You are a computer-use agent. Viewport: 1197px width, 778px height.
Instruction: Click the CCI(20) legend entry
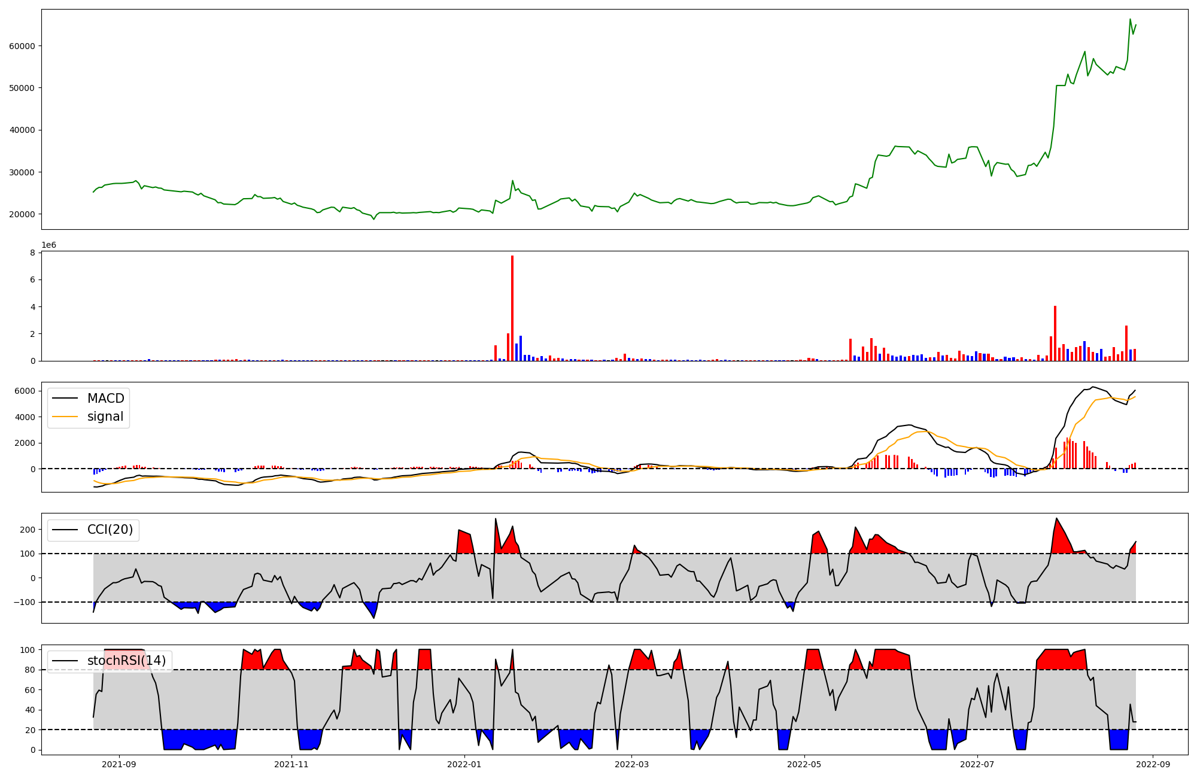(x=110, y=530)
